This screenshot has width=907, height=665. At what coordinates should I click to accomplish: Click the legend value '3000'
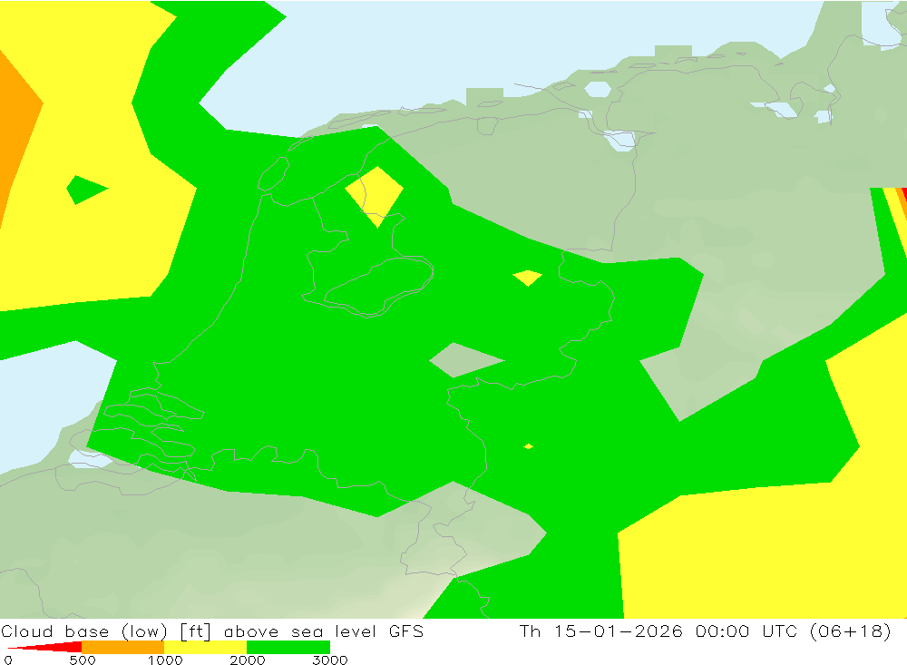coord(330,660)
